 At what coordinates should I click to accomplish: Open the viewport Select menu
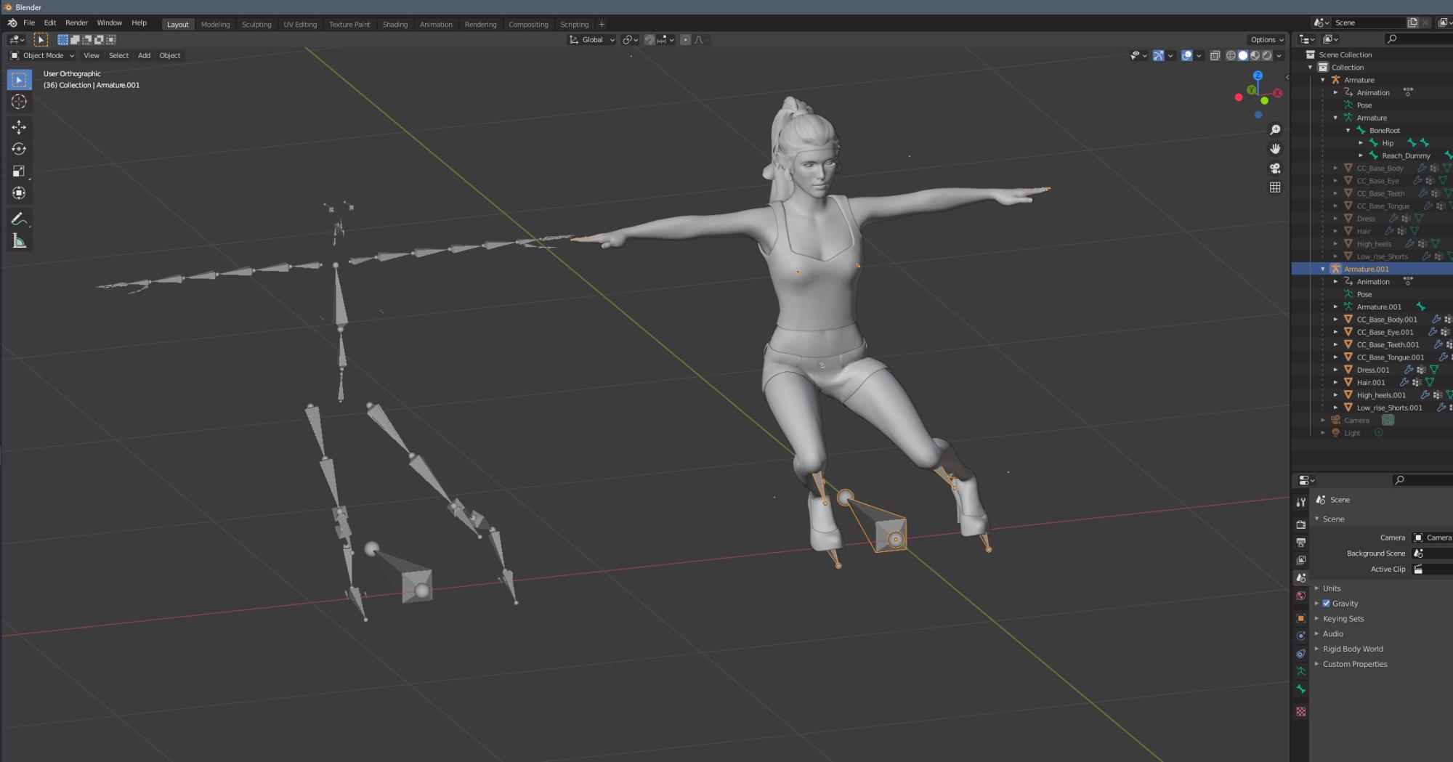point(118,55)
